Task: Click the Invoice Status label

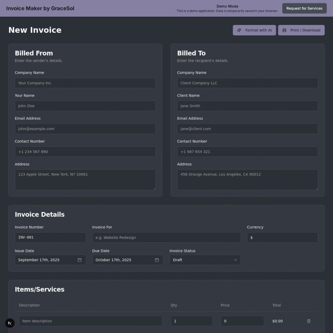Action: click(182, 251)
